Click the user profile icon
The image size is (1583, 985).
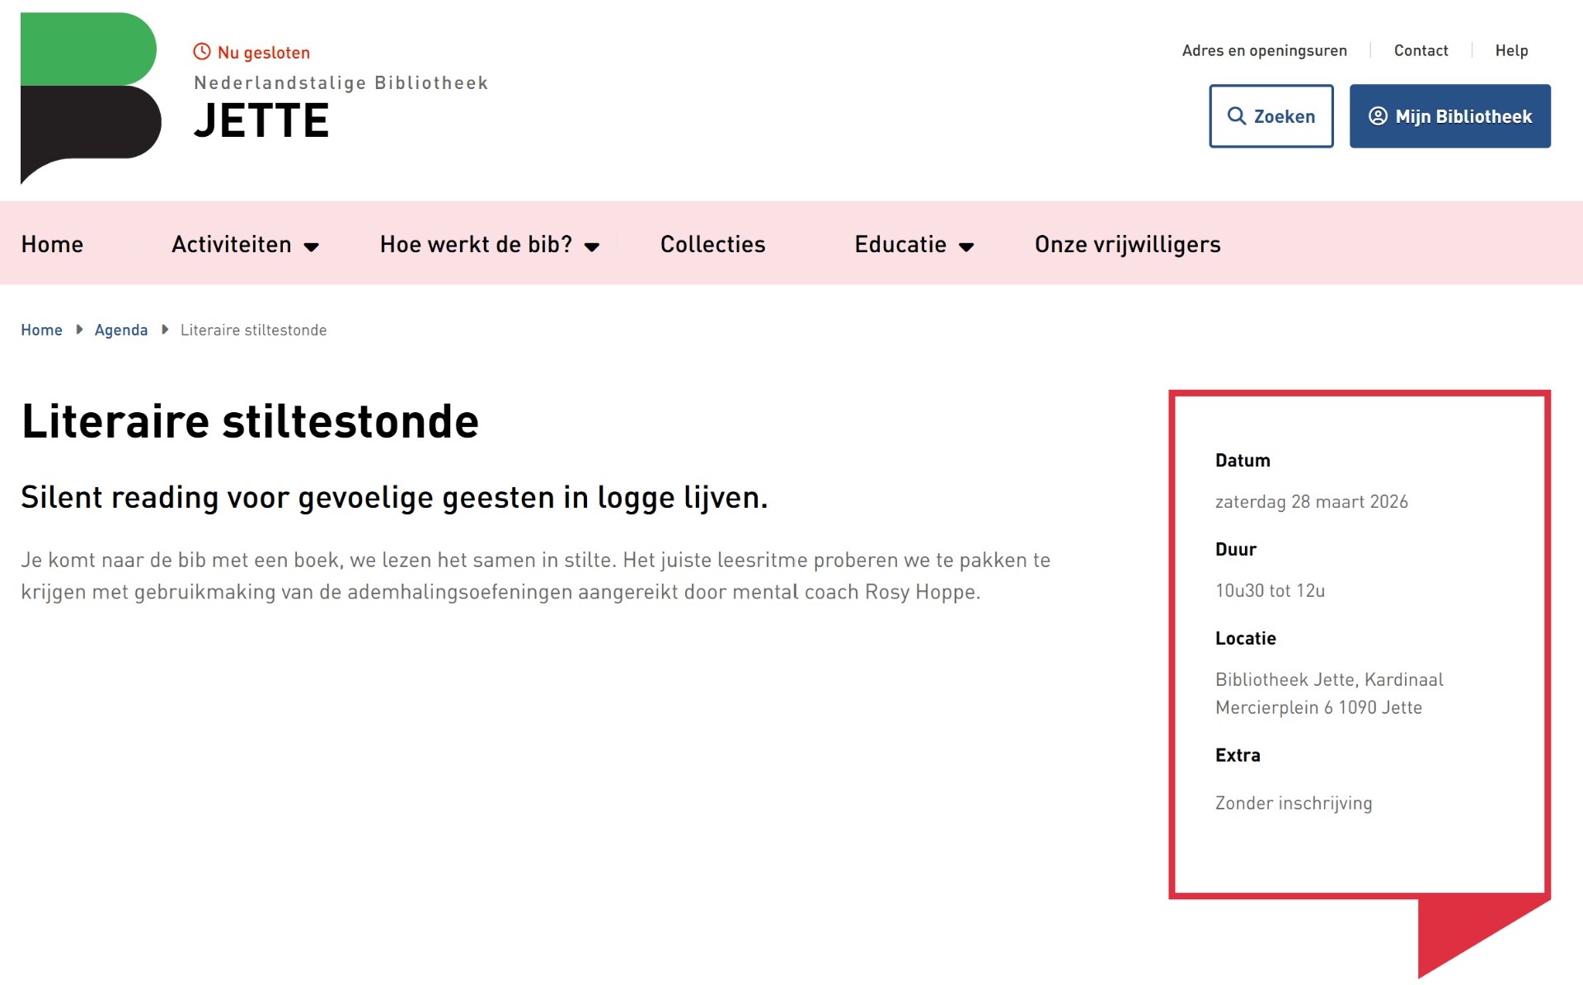point(1378,116)
